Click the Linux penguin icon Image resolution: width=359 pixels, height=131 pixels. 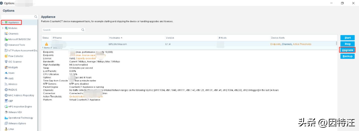(6, 129)
